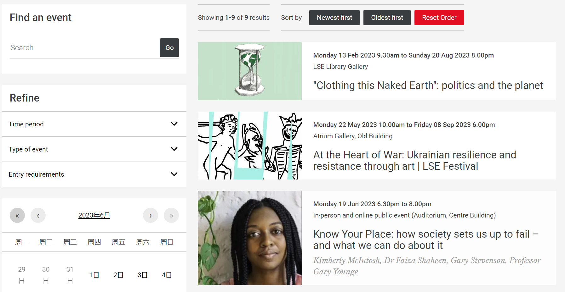This screenshot has height=292, width=565.
Task: Click the hourglass earth event thumbnail
Action: (x=250, y=71)
